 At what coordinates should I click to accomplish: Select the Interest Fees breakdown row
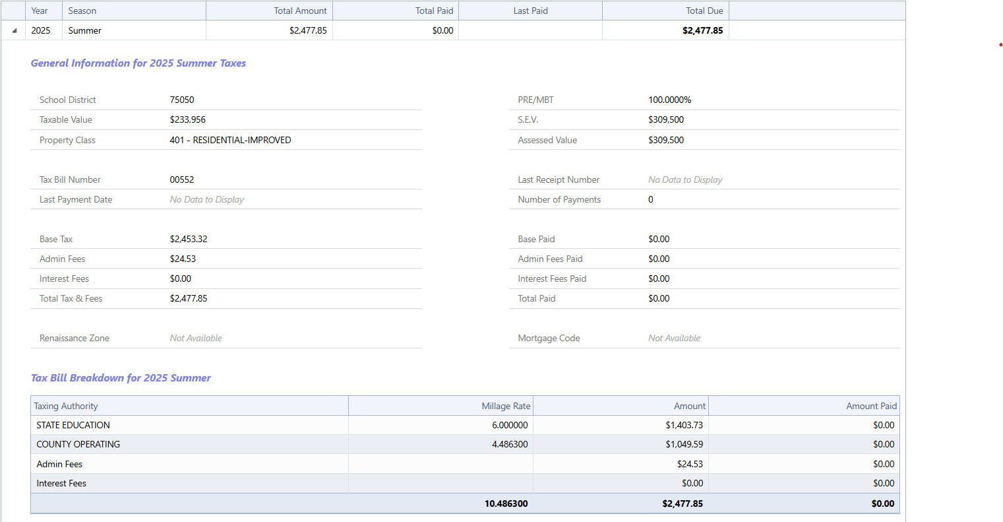tap(61, 483)
